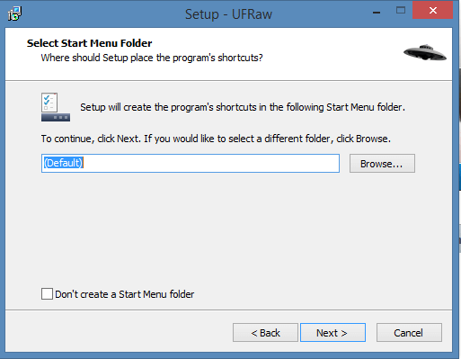
Task: Click the "To continue, click Next" instruction text
Action: [216, 139]
